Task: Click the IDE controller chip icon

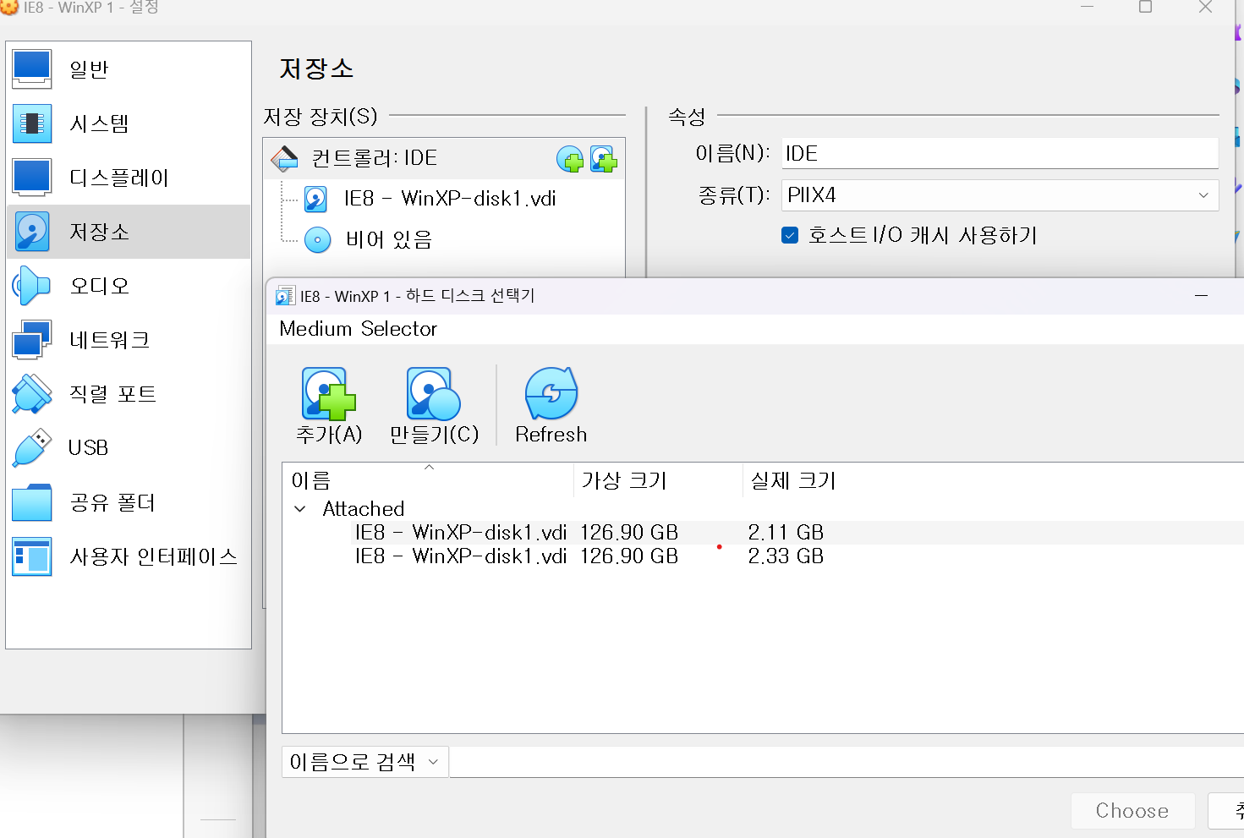Action: click(x=285, y=158)
